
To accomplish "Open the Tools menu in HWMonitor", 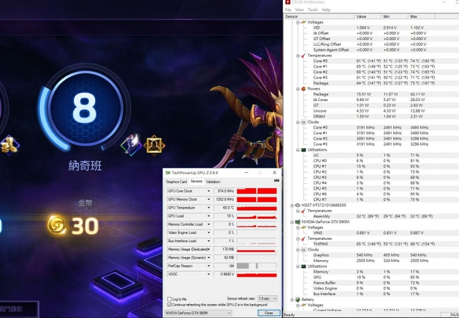I will point(312,10).
